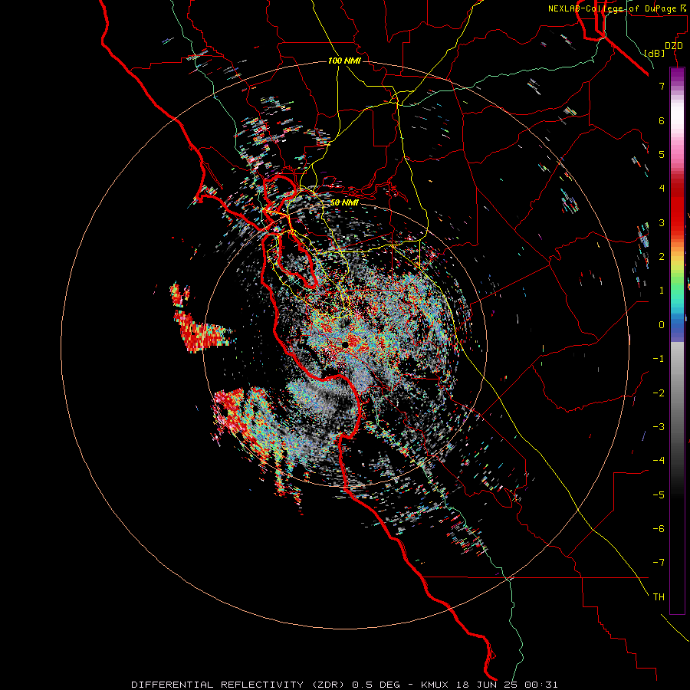Select scale value 7 on the legend

pyautogui.click(x=662, y=86)
